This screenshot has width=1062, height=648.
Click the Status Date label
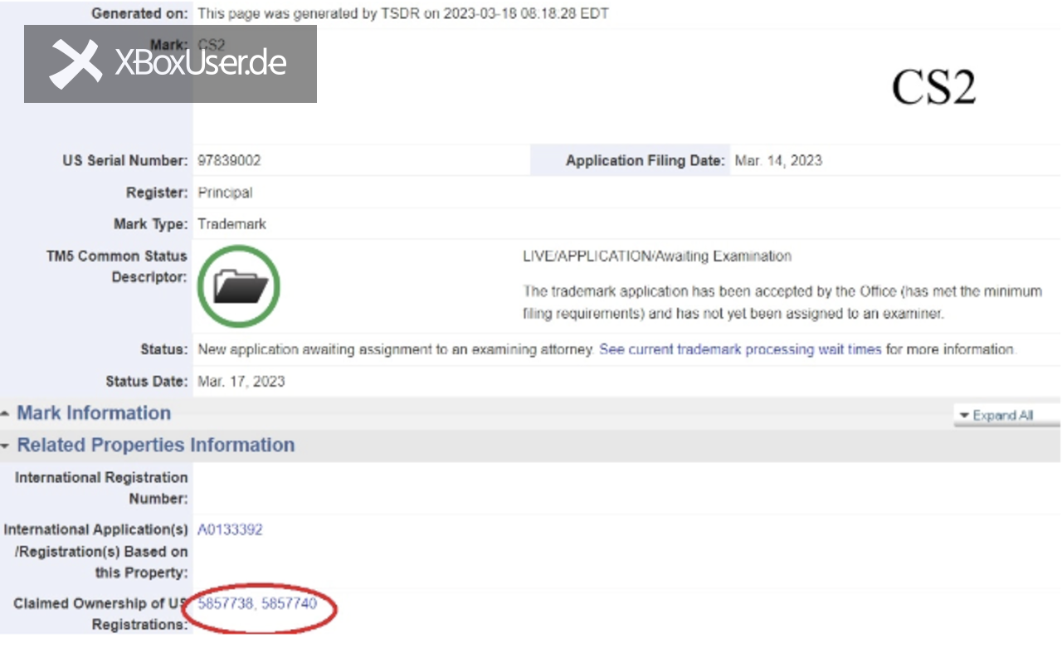(147, 382)
